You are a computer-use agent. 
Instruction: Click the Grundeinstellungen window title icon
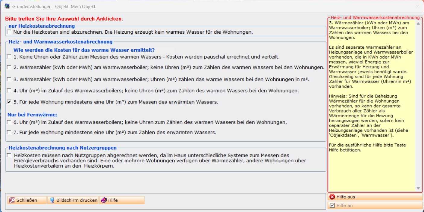(x=7, y=6)
